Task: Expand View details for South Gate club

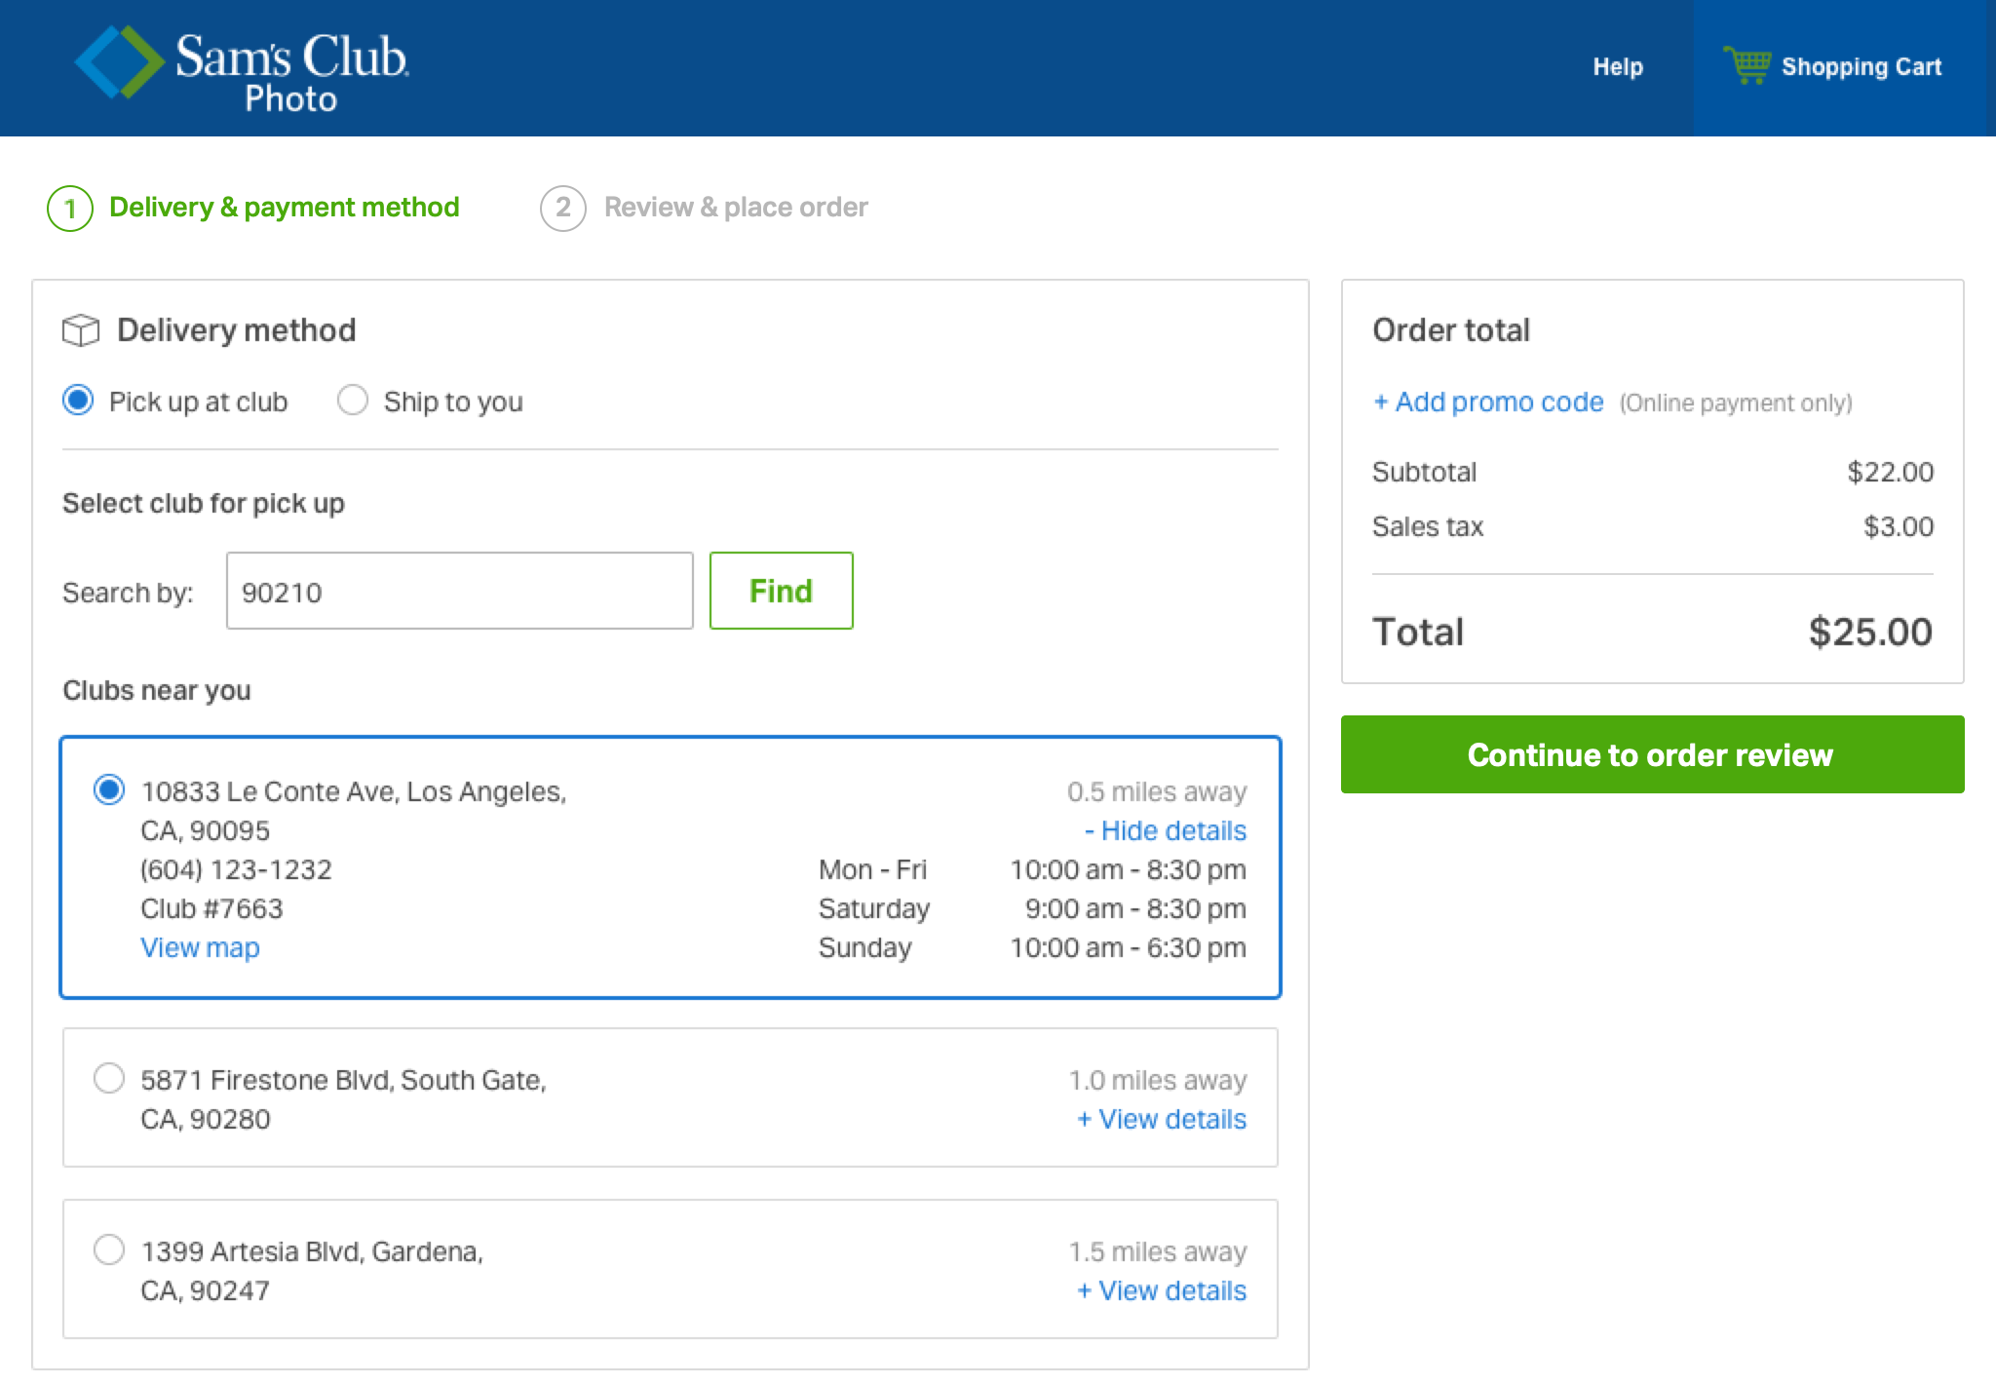Action: (x=1162, y=1119)
